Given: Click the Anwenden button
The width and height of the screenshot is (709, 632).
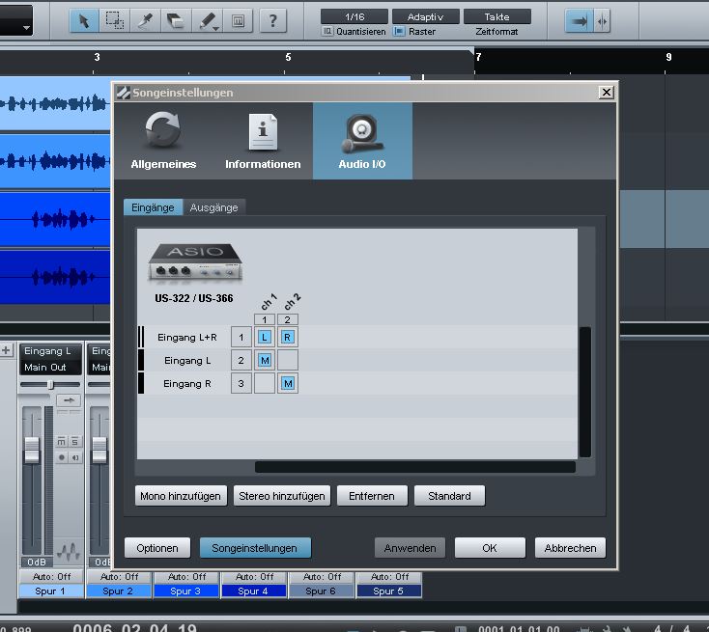Looking at the screenshot, I should pyautogui.click(x=411, y=548).
